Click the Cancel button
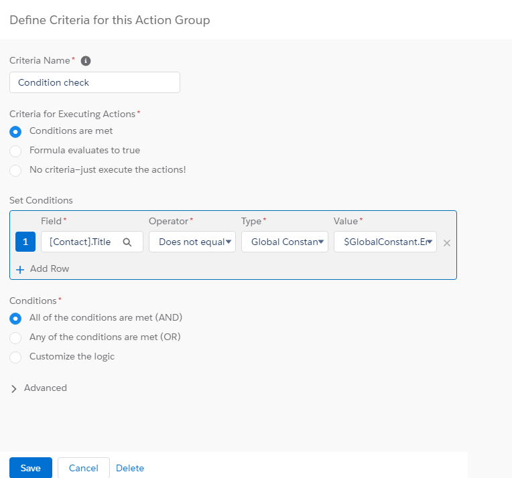The image size is (512, 478). pos(84,468)
